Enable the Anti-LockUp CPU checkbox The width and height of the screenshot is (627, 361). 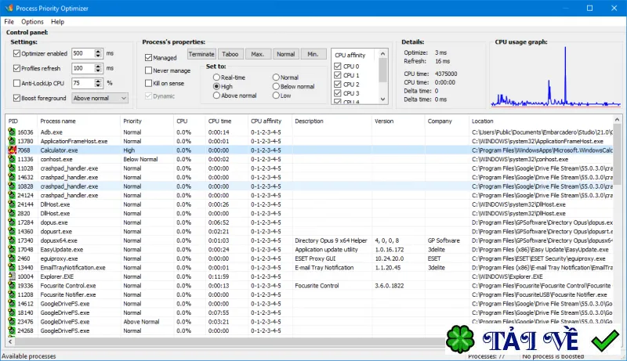16,83
